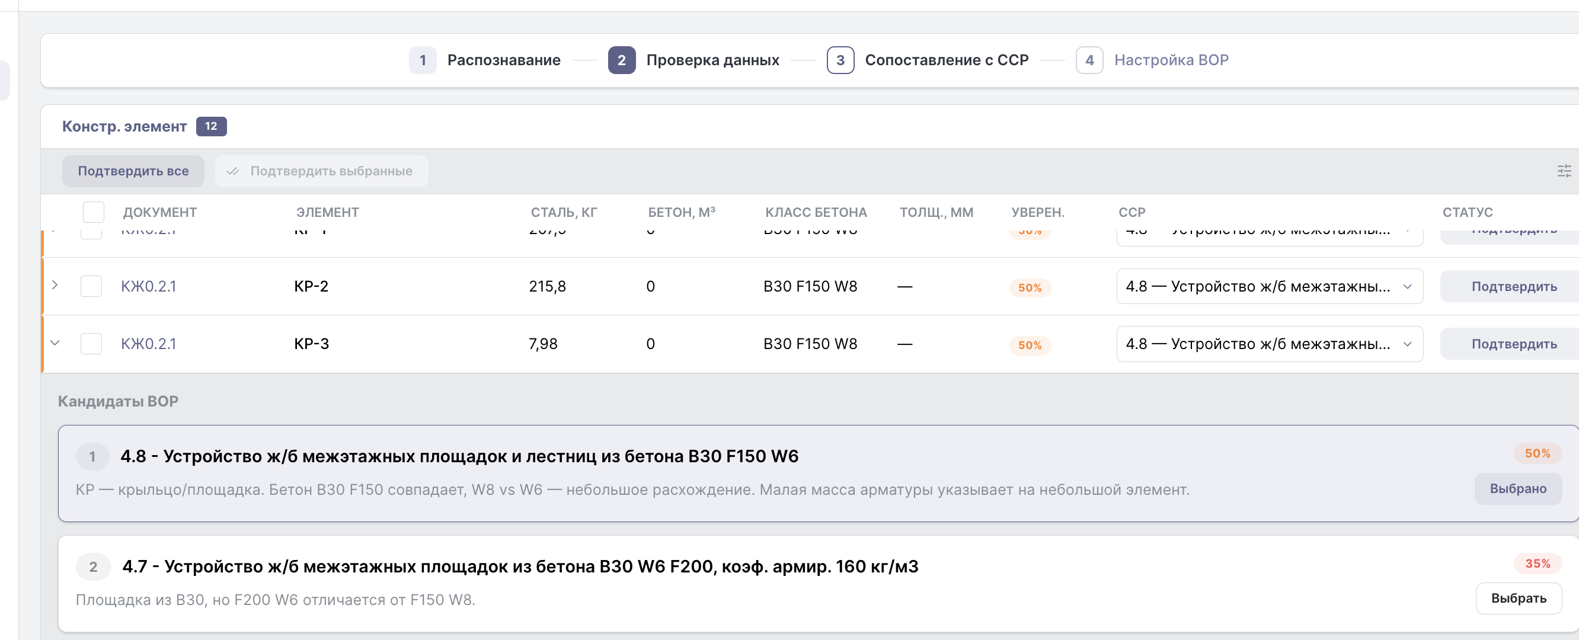The image size is (1579, 640).
Task: Click КЛАСС БЕТОНА column header
Action: (816, 212)
